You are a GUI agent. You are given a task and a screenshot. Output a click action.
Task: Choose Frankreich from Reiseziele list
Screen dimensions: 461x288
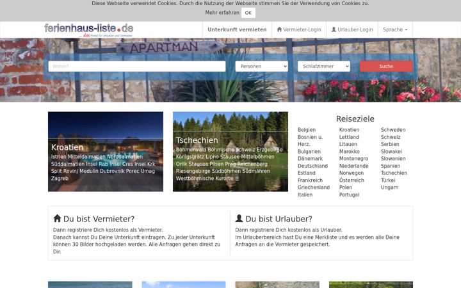point(310,180)
